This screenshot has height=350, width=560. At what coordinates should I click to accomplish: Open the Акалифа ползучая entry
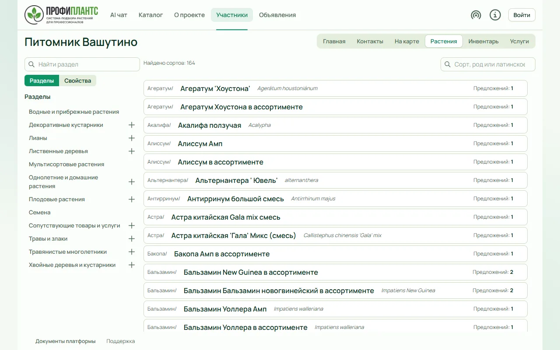tap(336, 125)
